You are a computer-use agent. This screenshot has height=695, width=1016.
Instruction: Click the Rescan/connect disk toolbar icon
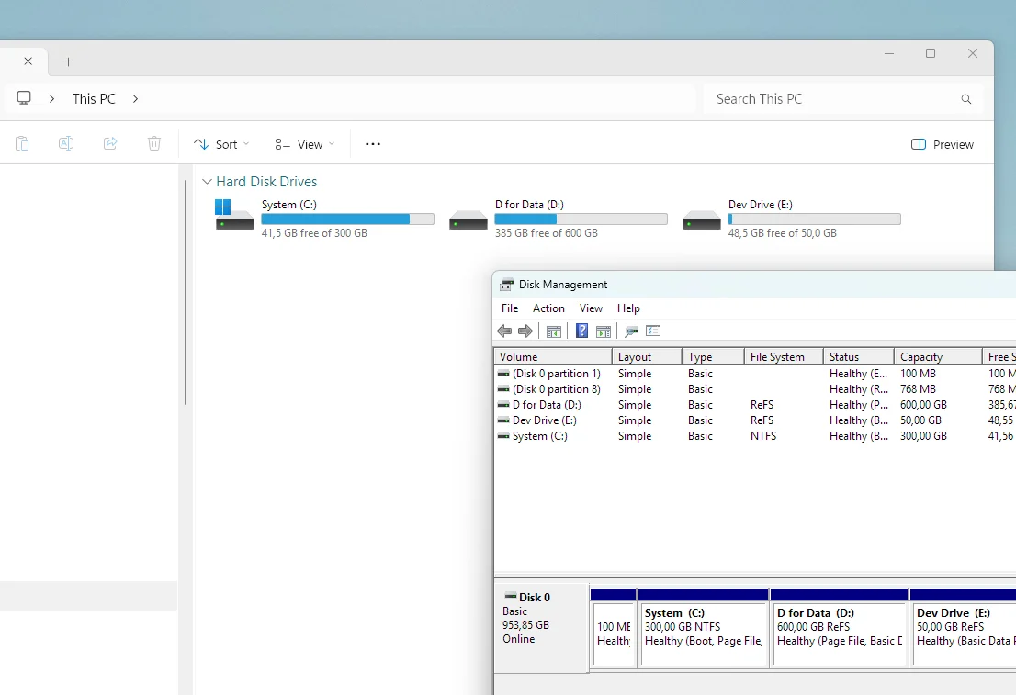pyautogui.click(x=631, y=331)
